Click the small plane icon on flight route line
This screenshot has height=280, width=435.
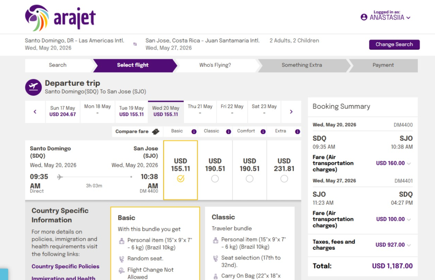coord(60,177)
